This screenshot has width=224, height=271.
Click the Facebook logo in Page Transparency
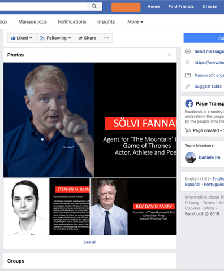189,103
